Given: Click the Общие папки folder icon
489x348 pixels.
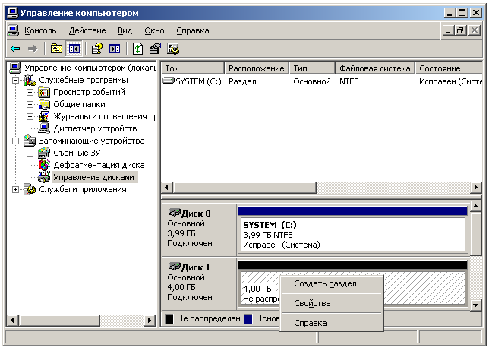Looking at the screenshot, I should coord(44,104).
